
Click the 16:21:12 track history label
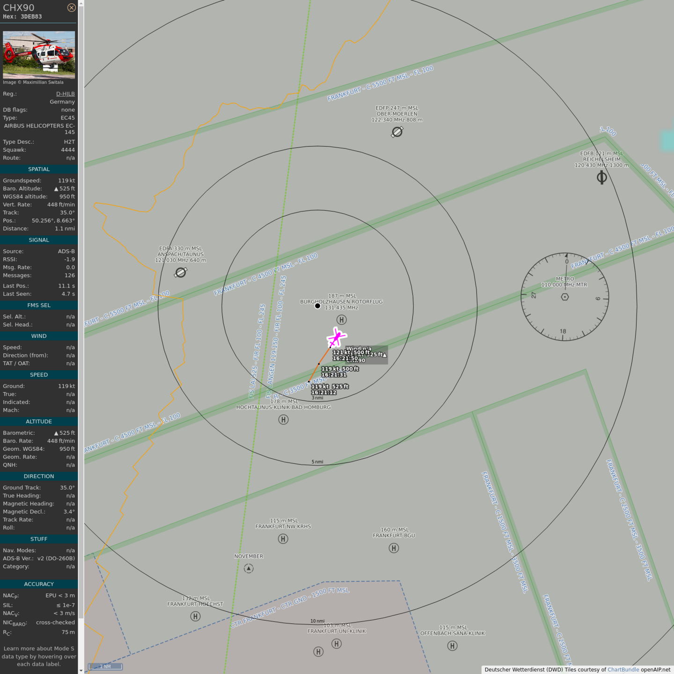click(x=324, y=392)
